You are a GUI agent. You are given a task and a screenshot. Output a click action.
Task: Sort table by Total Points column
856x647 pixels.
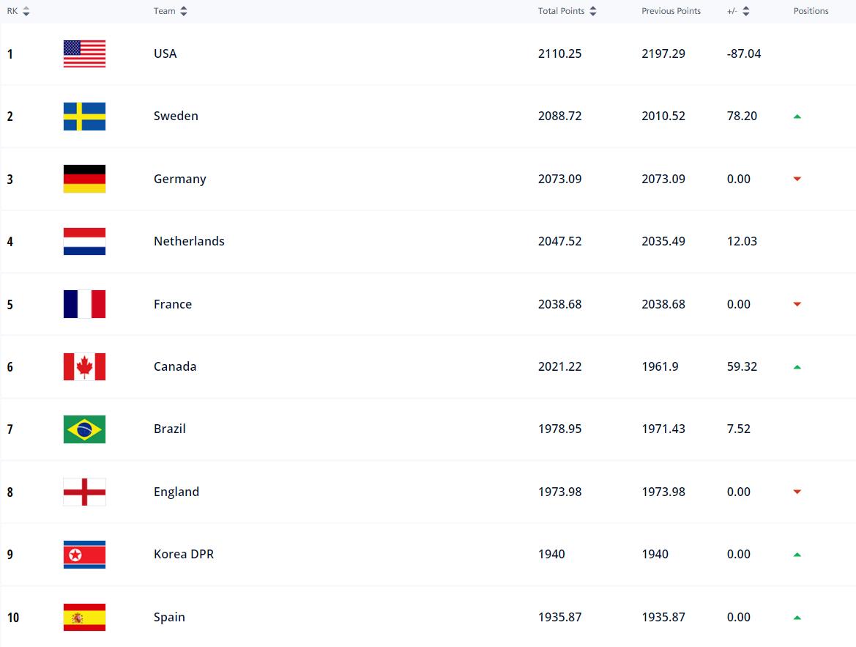tap(592, 11)
